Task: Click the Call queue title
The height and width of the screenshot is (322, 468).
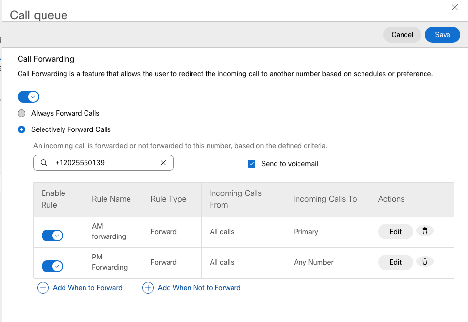Action: pos(39,15)
